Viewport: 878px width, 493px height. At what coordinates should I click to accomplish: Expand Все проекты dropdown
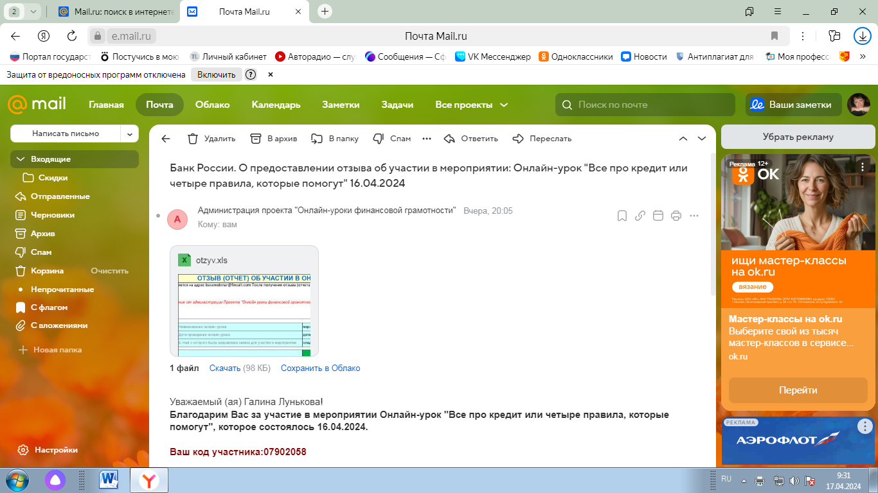(472, 105)
